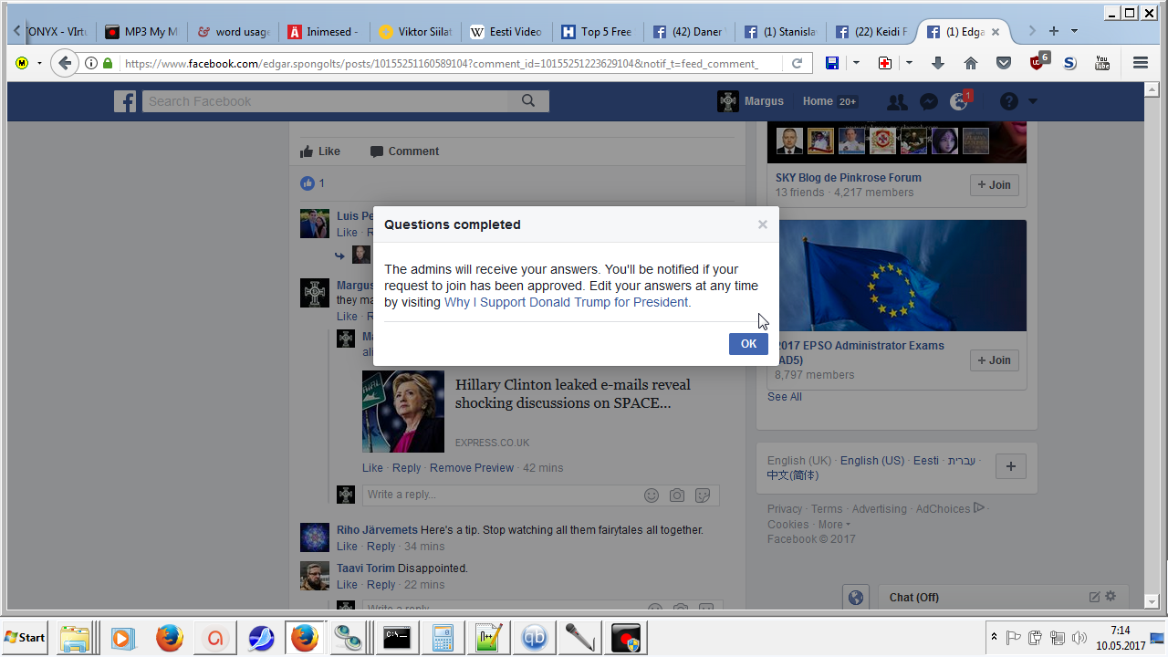Click the blue S extension icon
Screen dimensions: 1168x657
(x=1070, y=63)
